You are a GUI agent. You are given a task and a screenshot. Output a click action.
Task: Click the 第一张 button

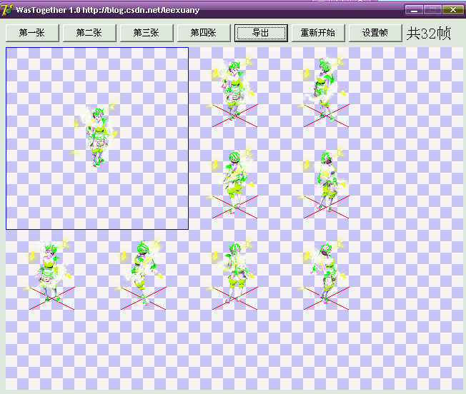[32, 33]
